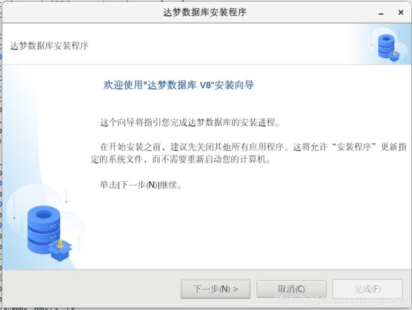Click the blank white header banner area

tap(210, 44)
